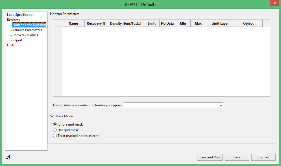This screenshot has width=281, height=166.
Task: Click the Limit column header
Action: [x=152, y=23]
